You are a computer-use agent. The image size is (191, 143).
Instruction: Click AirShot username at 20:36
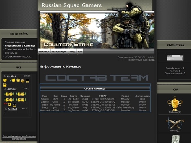coord(11,76)
